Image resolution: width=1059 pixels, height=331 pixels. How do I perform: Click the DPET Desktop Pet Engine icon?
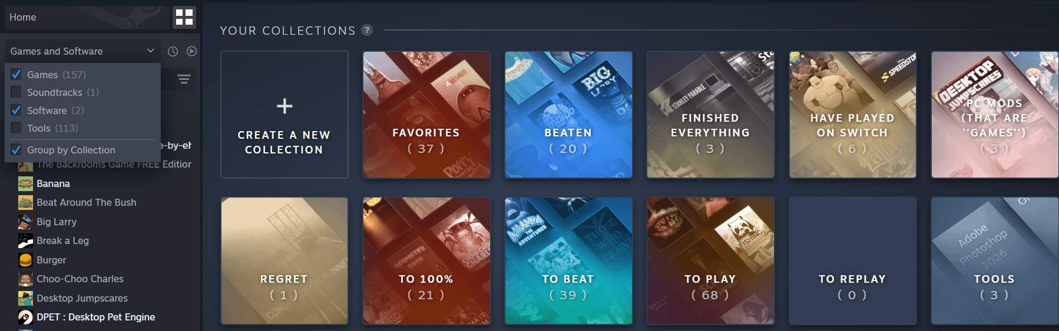coord(25,317)
